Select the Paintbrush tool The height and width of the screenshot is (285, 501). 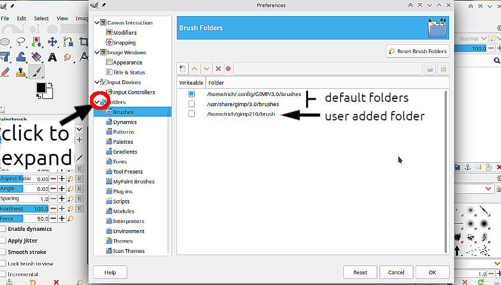pyautogui.click(x=36, y=72)
